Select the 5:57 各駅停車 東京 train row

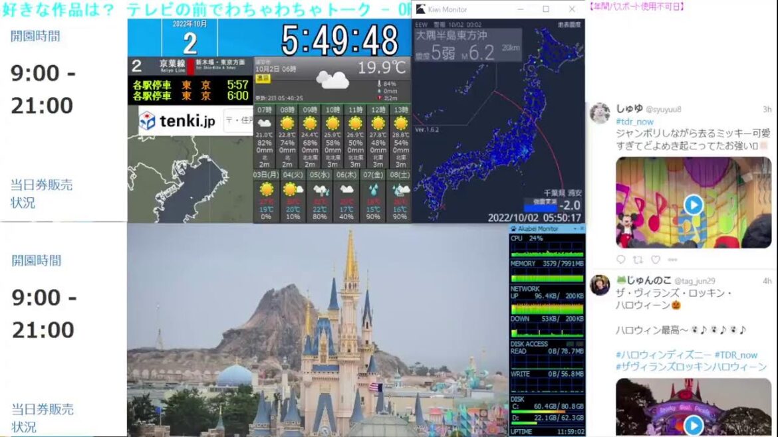click(x=190, y=85)
